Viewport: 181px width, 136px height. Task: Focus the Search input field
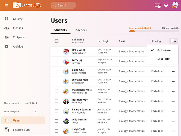(x=63, y=5)
